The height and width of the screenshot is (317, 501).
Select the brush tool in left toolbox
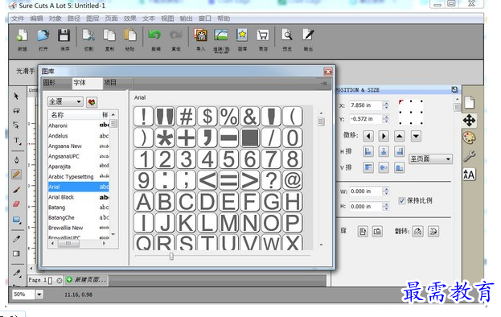point(17,190)
